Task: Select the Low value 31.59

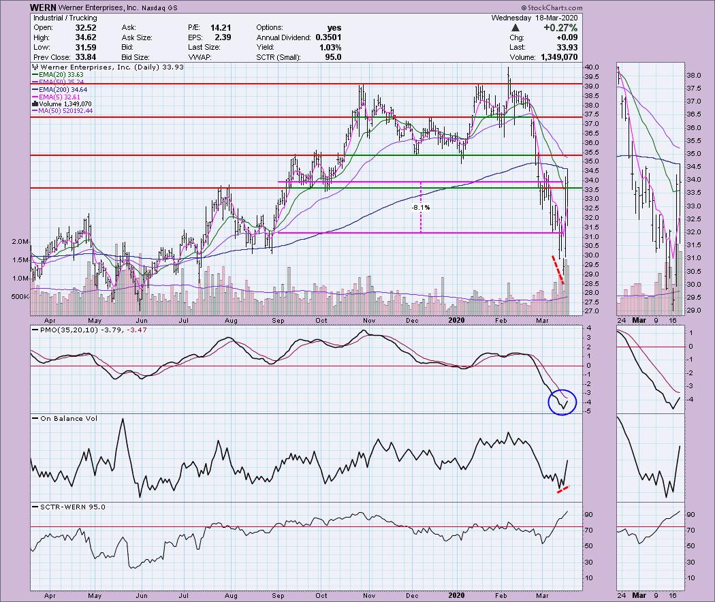Action: click(86, 48)
